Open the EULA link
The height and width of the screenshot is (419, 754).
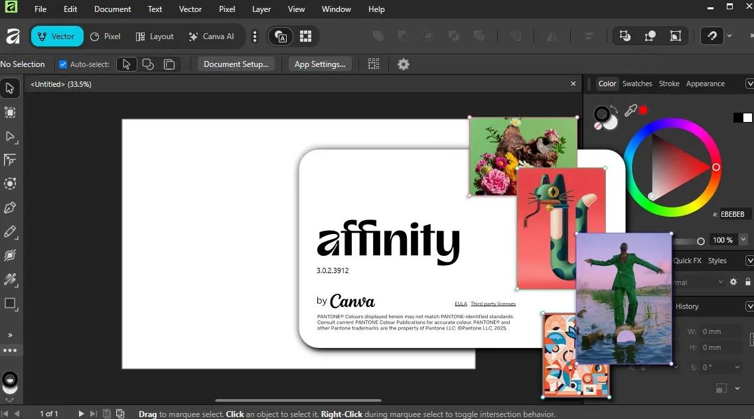461,304
